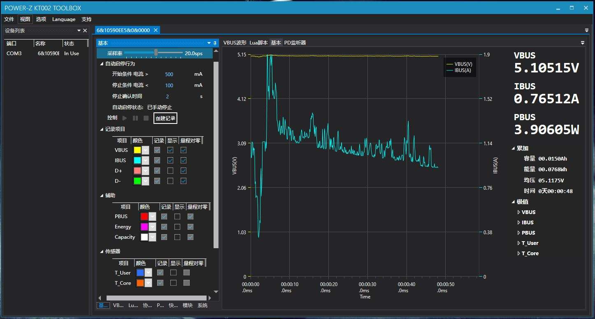Click the play (start recording) control button
The height and width of the screenshot is (319, 595).
125,118
